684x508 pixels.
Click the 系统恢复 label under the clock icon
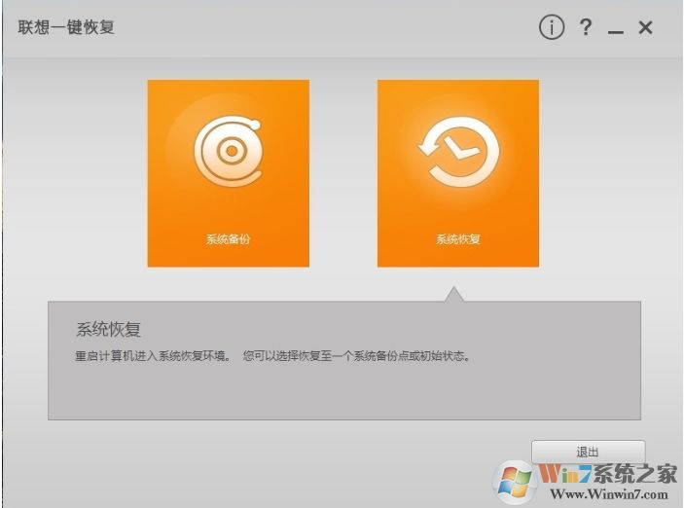[458, 238]
